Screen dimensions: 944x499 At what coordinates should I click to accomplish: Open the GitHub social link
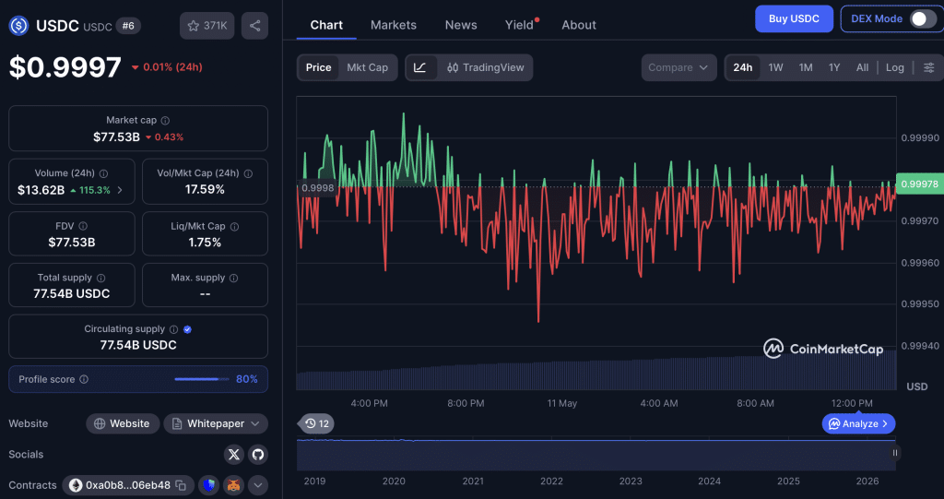tap(258, 455)
